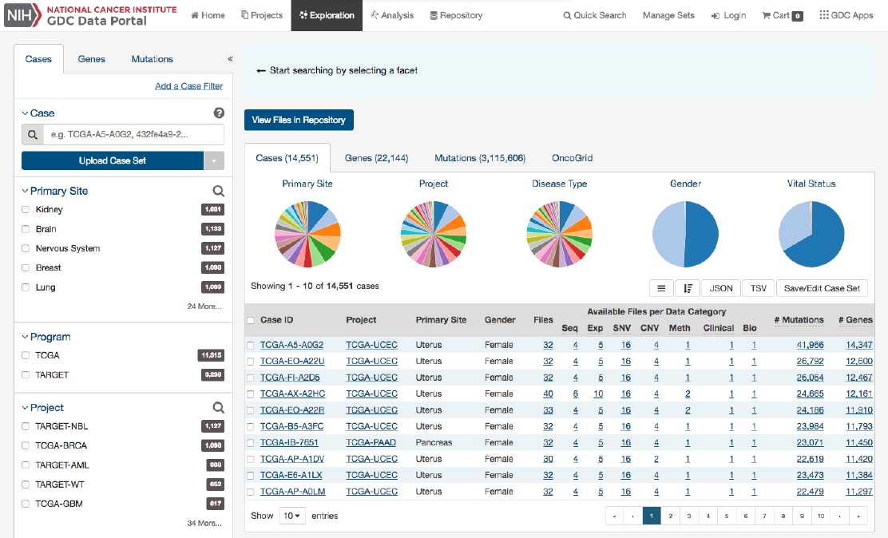The width and height of the screenshot is (888, 538).
Task: Tick the TCGA-BRCA project checkbox
Action: (x=26, y=445)
